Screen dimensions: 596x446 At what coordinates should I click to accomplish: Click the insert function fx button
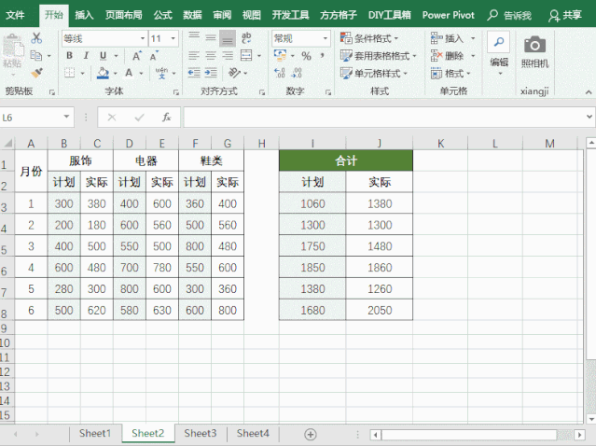coord(166,118)
